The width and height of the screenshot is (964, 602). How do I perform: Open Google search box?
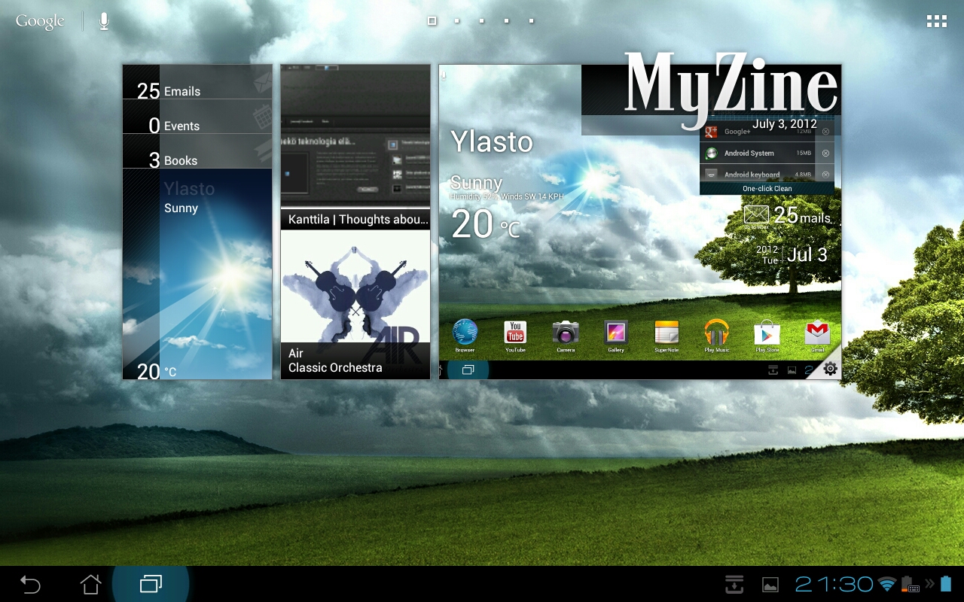tap(40, 21)
